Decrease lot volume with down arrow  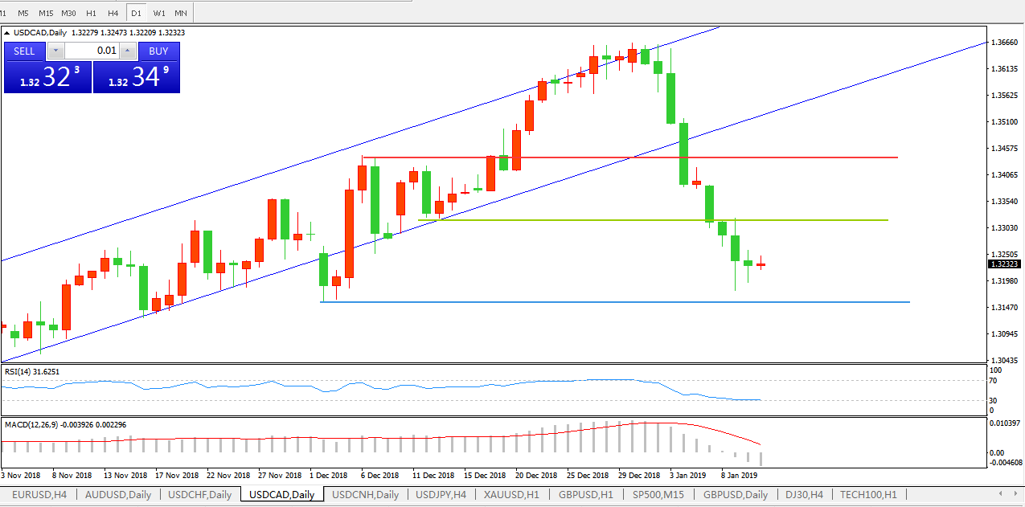55,51
